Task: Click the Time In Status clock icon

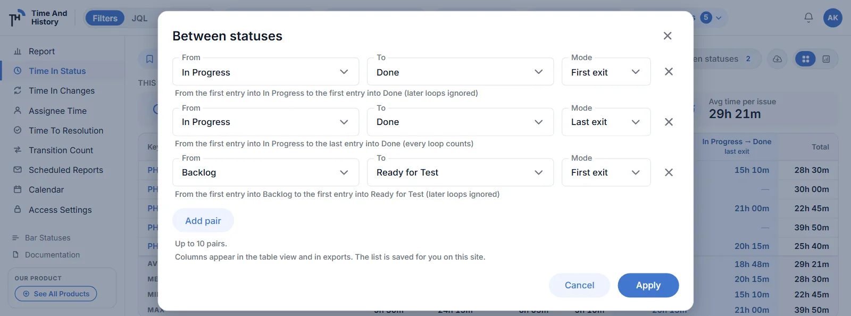Action: [18, 71]
